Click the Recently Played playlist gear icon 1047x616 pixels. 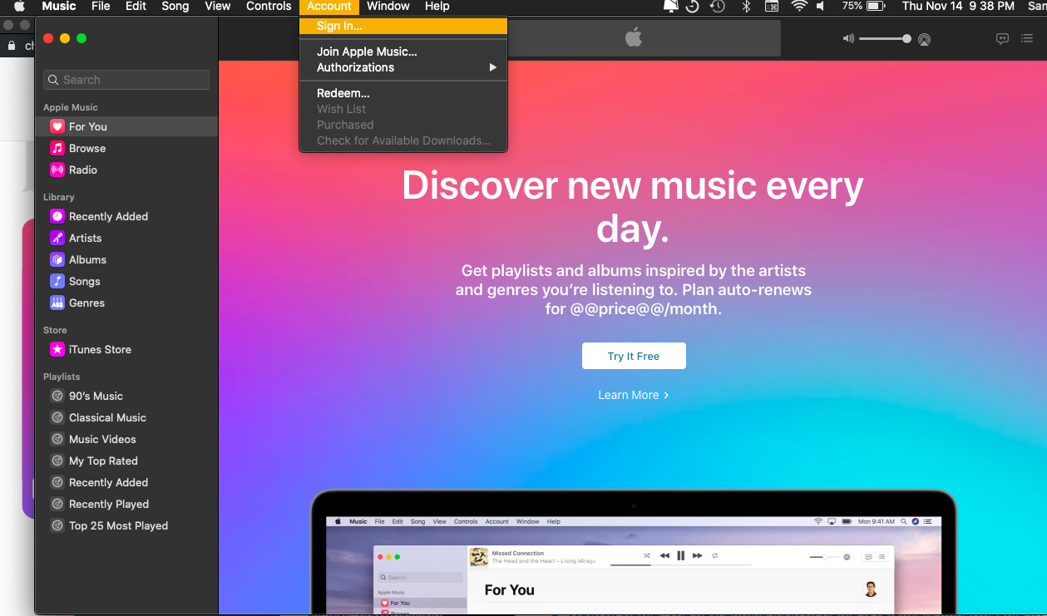pos(57,504)
